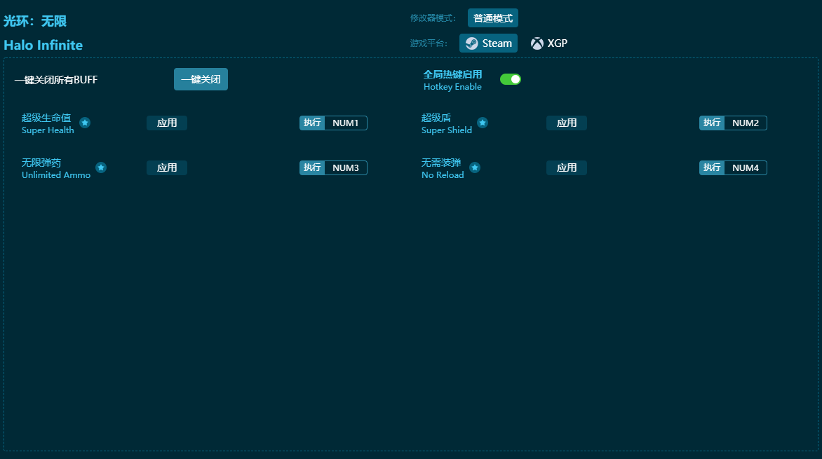Click 执行 label for No Reload hotkey
This screenshot has width=822, height=459.
click(x=712, y=168)
